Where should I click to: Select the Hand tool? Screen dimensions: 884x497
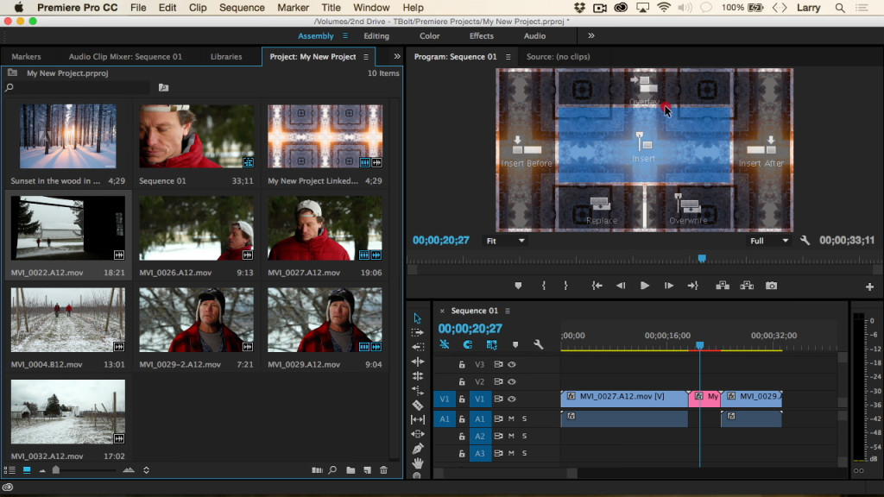click(418, 462)
